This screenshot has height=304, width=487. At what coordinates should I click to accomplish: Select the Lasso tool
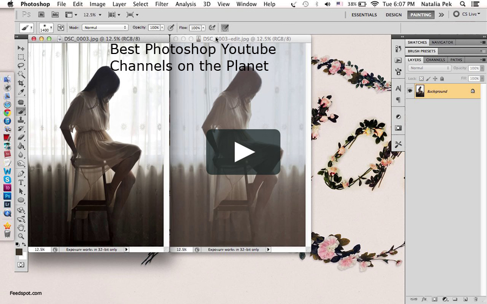21,66
